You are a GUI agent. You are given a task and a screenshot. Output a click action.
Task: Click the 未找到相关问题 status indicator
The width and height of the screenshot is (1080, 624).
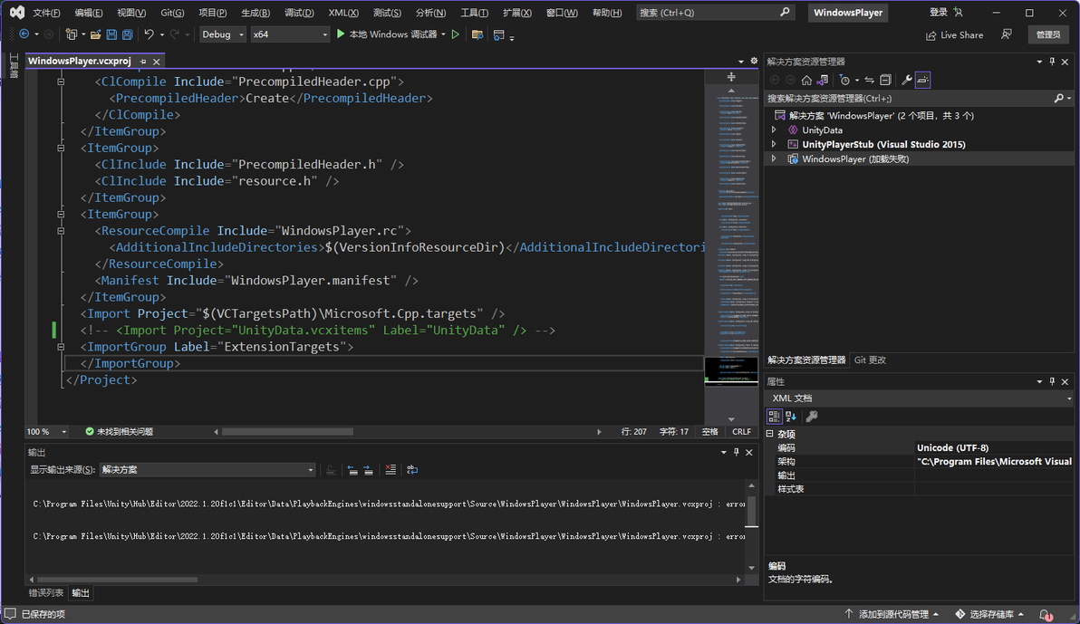pos(120,432)
